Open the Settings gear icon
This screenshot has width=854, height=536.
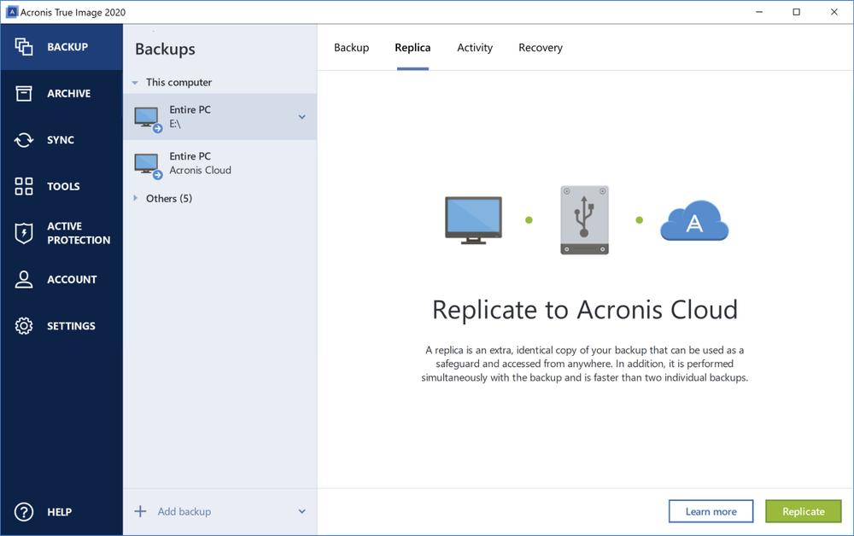point(23,325)
